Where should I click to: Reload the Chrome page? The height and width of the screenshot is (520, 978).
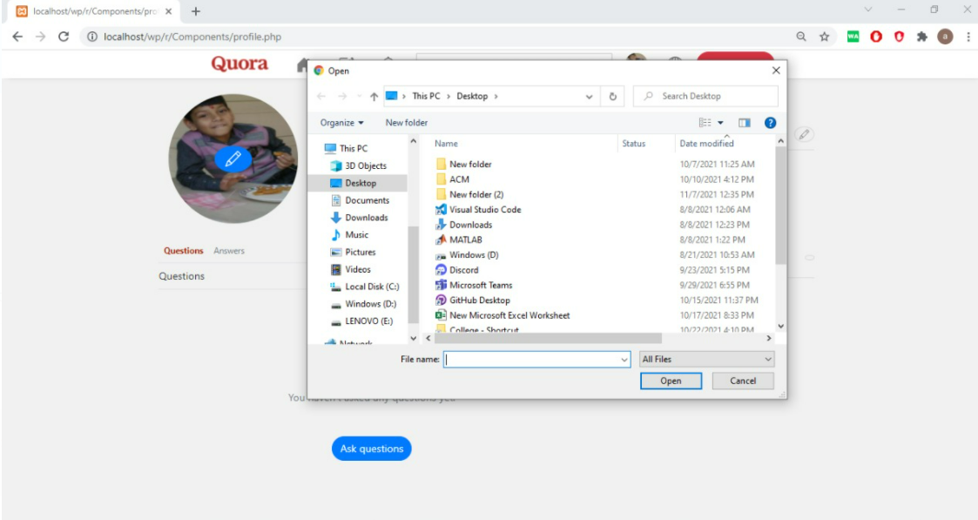pos(64,37)
